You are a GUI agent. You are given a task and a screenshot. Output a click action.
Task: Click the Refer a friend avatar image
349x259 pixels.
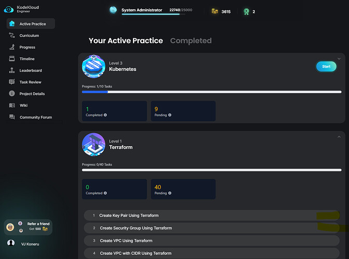tap(10, 227)
